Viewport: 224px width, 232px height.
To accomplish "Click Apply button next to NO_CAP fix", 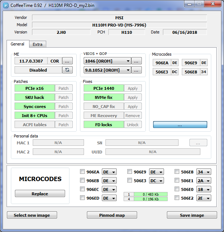I will [x=133, y=107].
